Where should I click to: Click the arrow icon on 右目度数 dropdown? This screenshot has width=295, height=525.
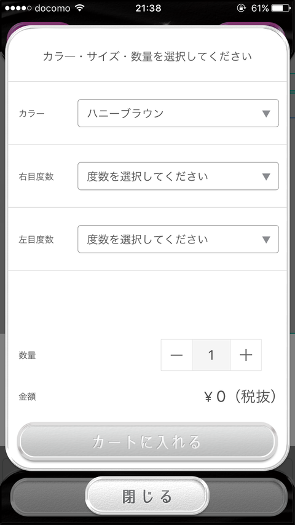click(266, 177)
